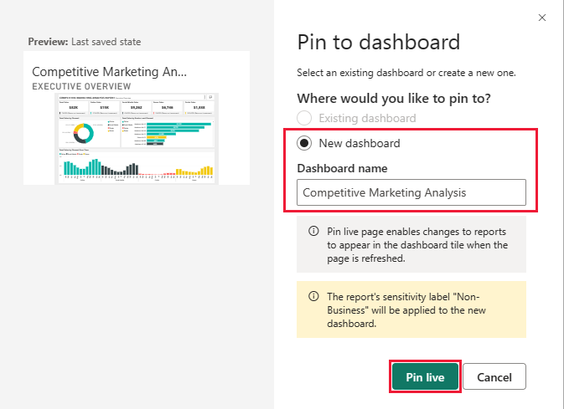
Task: Click the $9,262 KPI card in preview
Action: tap(136, 108)
